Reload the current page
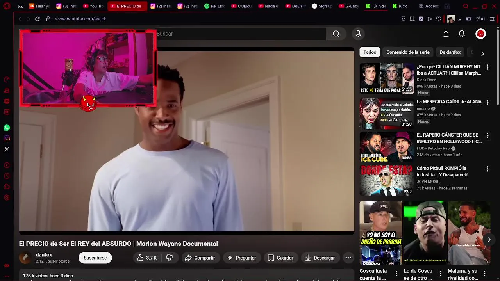500x281 pixels. tap(37, 19)
